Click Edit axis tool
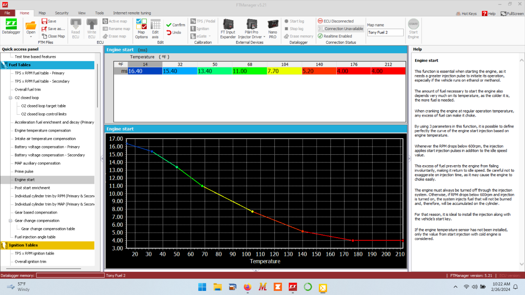This screenshot has width=525, height=295. pyautogui.click(x=156, y=29)
